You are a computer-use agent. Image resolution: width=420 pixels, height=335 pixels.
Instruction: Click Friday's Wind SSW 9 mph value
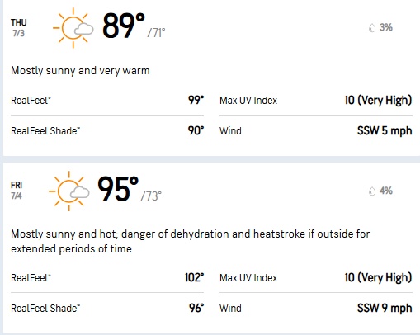(x=385, y=308)
